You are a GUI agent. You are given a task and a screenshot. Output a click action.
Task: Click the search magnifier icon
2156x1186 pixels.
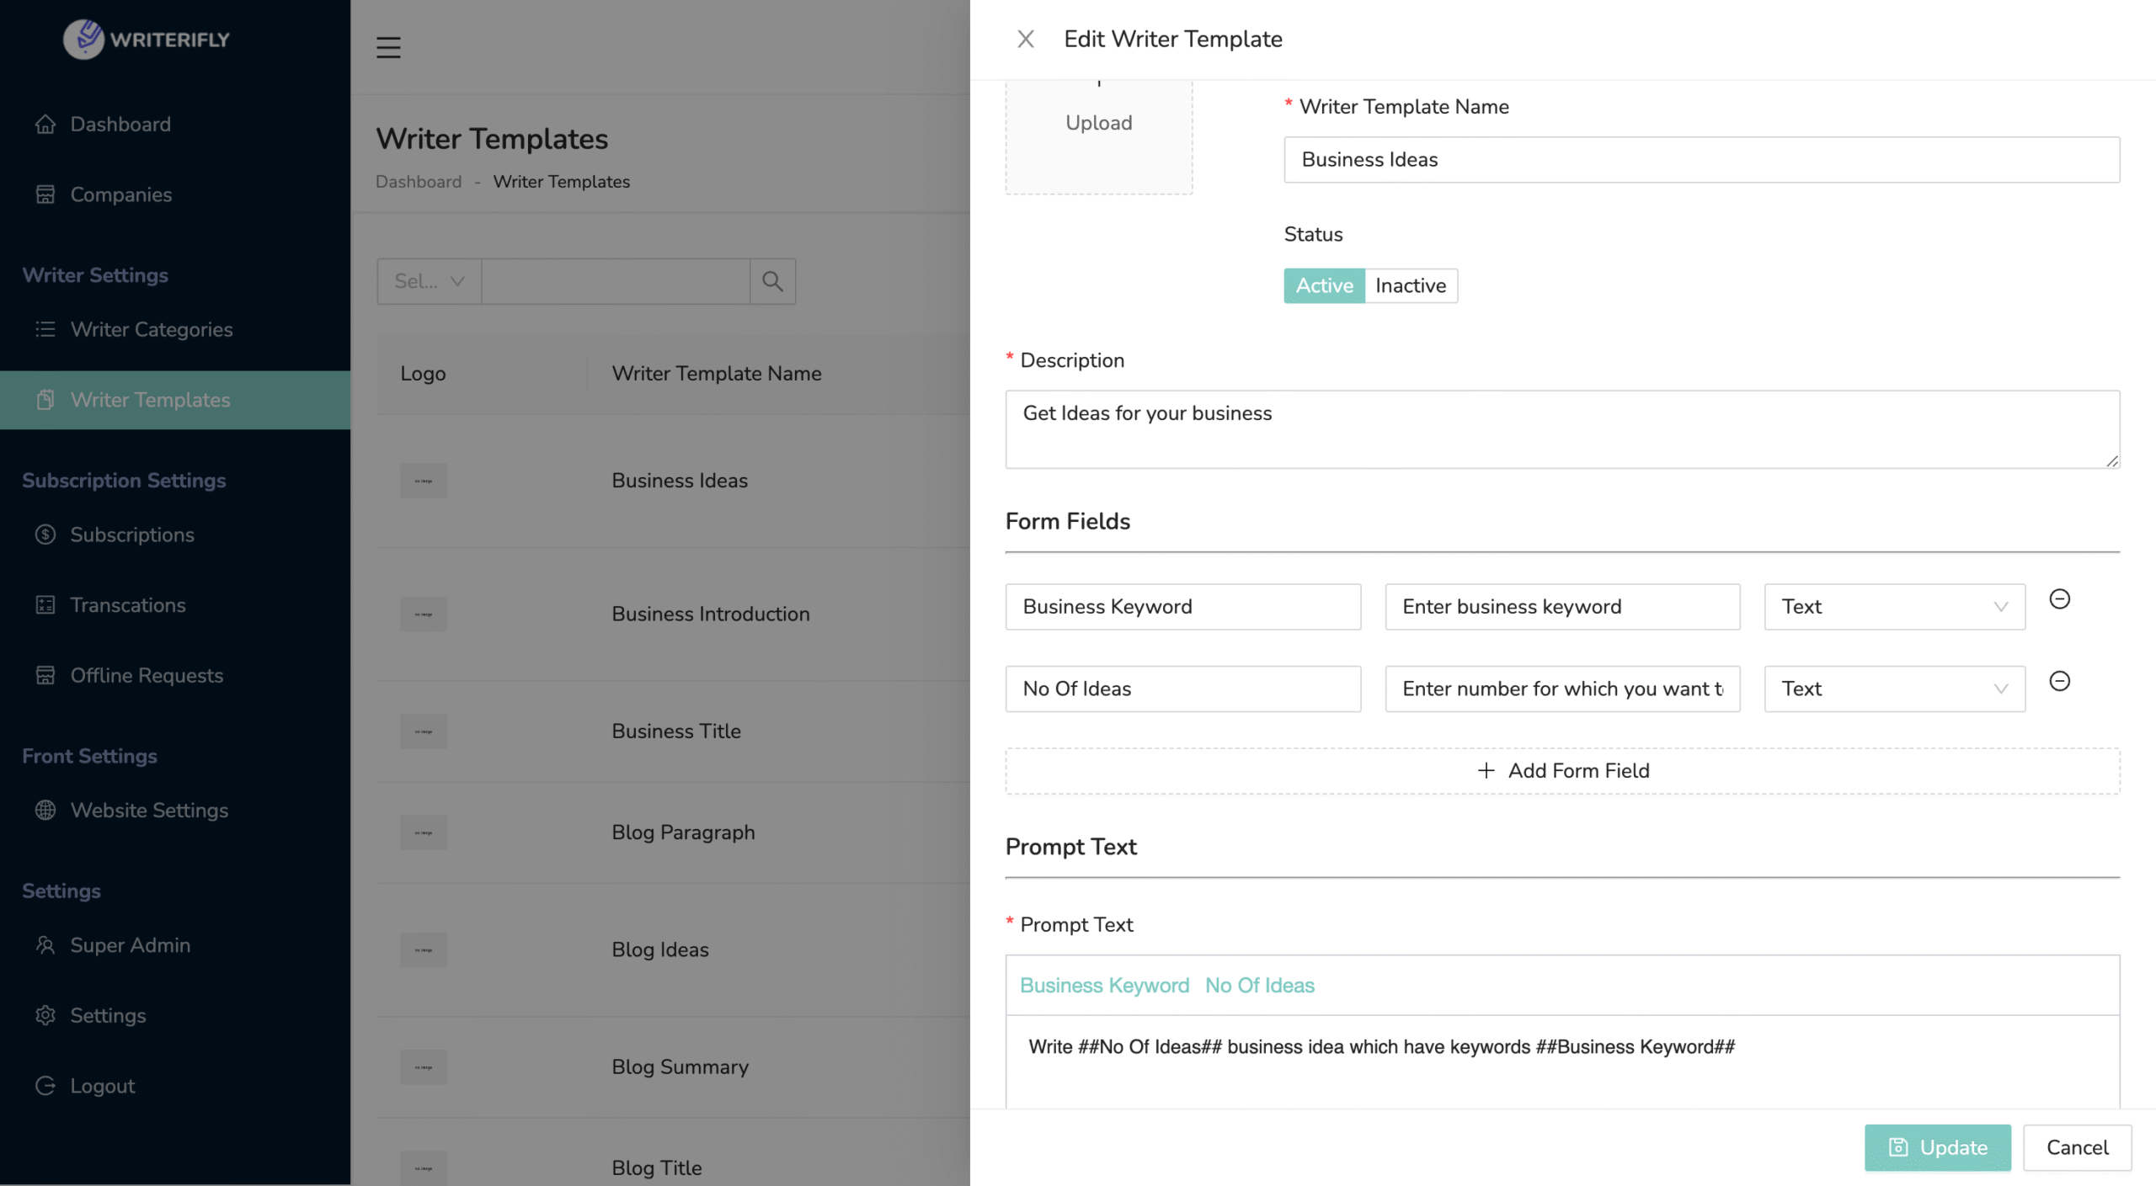click(772, 281)
